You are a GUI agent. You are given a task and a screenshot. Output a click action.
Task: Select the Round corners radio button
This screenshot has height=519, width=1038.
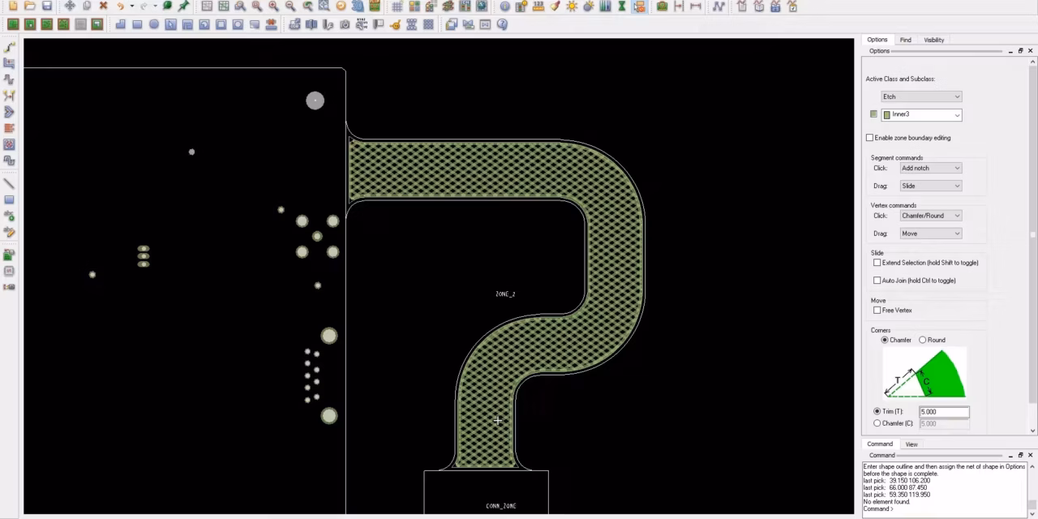pyautogui.click(x=923, y=340)
